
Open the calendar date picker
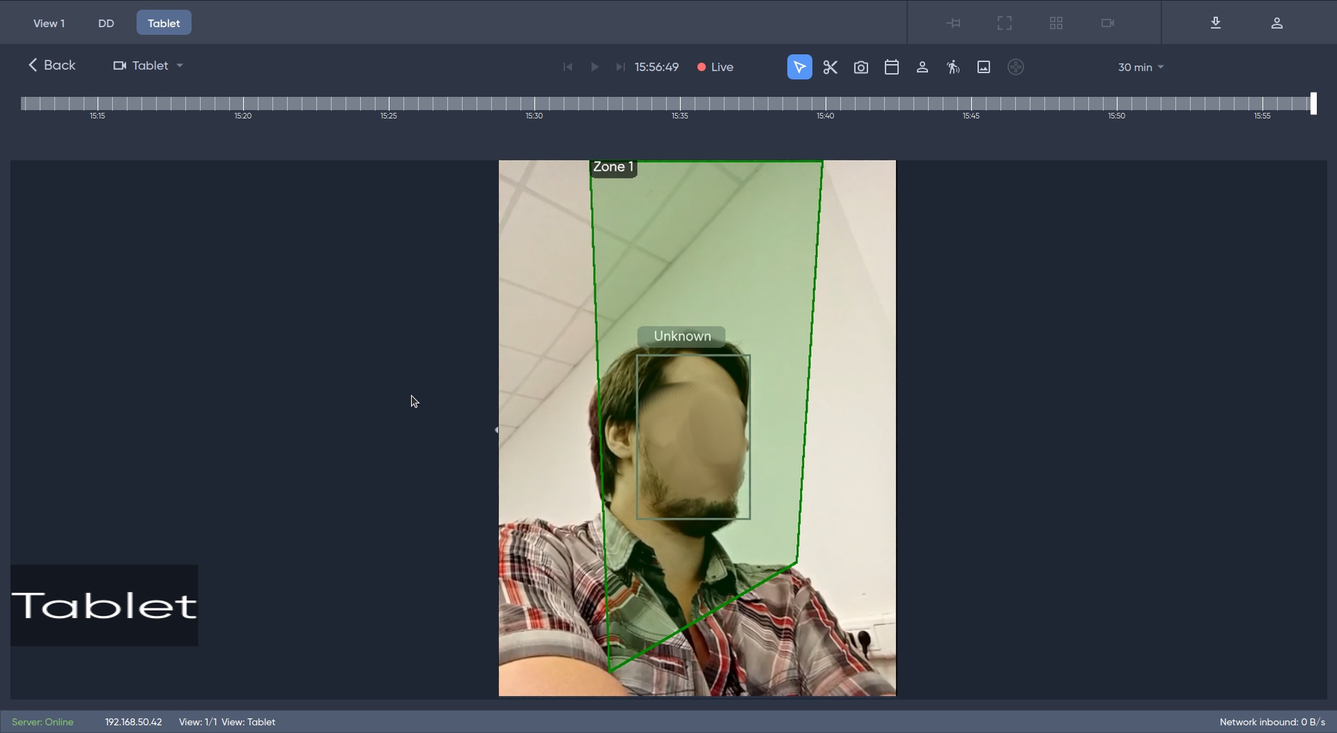coord(891,67)
